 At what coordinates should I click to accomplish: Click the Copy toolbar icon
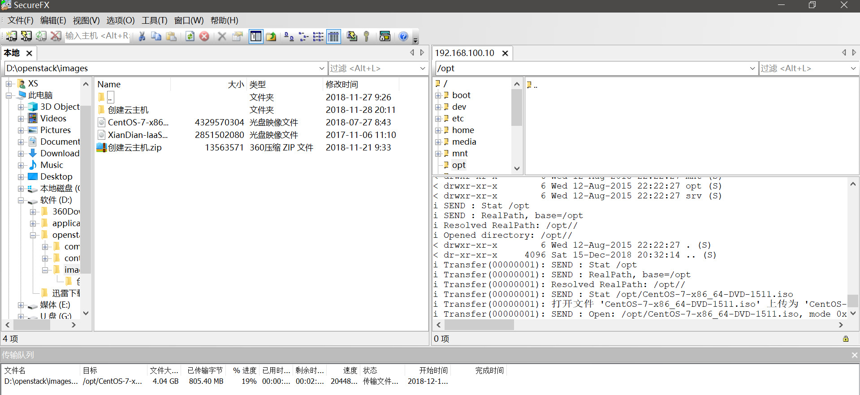pyautogui.click(x=156, y=36)
